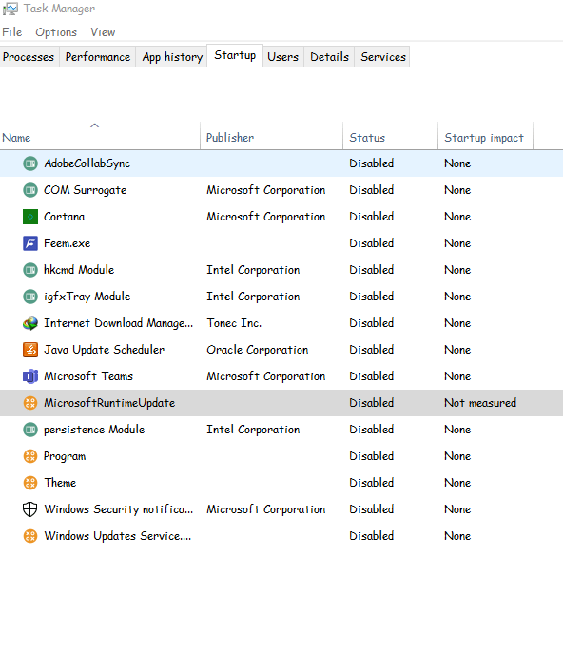Click the AdobeCollabSync row icon
The height and width of the screenshot is (671, 563).
[x=30, y=163]
